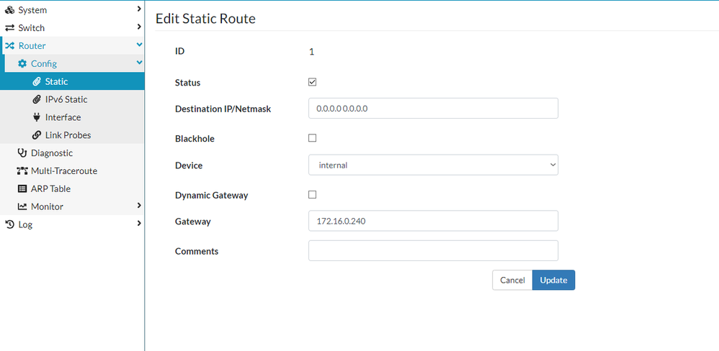This screenshot has height=351, width=719.
Task: Click the System icon in sidebar
Action: click(10, 10)
